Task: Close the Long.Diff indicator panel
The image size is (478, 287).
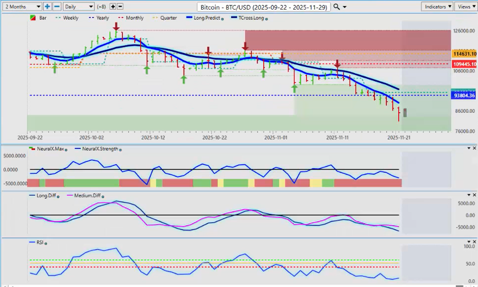Action: click(474, 195)
